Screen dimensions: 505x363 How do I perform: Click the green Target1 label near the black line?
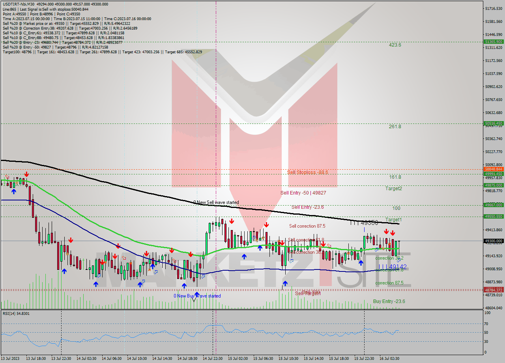[394, 219]
